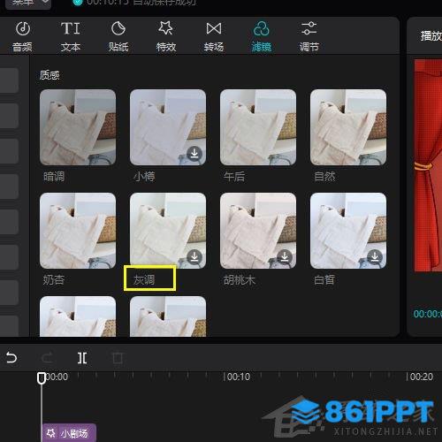Open the 文本 text tab
The image size is (442, 442).
point(71,36)
